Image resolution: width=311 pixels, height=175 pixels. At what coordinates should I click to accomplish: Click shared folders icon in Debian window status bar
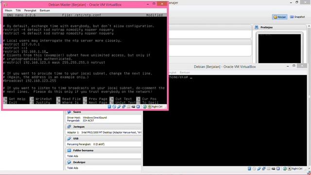(268, 169)
